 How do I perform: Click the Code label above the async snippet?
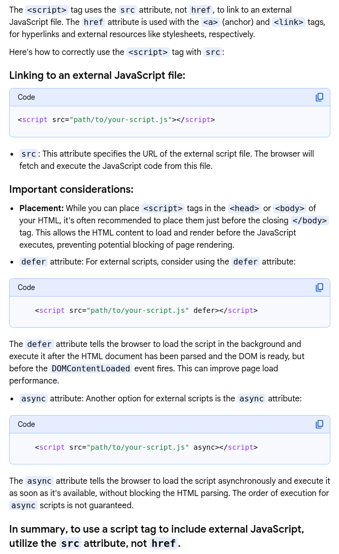pos(26,424)
